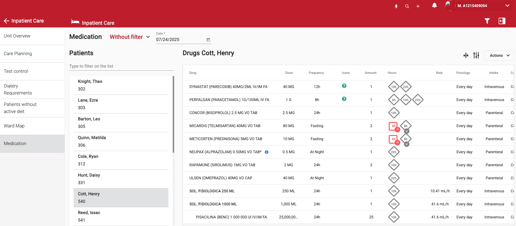Click CONCOR 10h hour marker
Screen dimensions: 516x226
tap(394, 113)
